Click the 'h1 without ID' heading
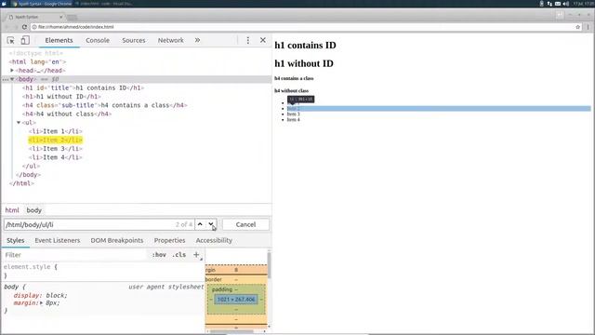 point(304,63)
